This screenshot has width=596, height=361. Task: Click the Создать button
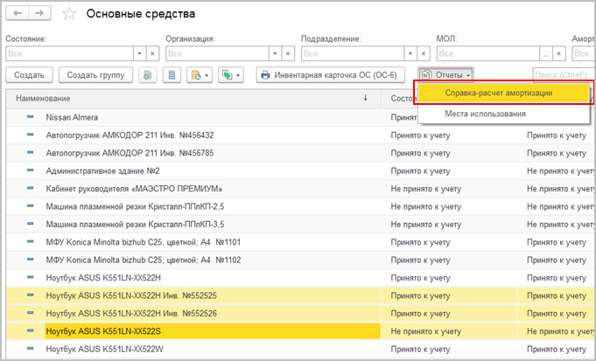(x=29, y=75)
